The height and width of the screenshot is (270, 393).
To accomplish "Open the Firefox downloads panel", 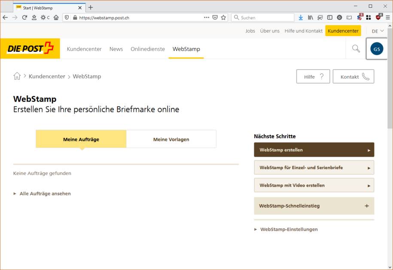I will click(301, 17).
